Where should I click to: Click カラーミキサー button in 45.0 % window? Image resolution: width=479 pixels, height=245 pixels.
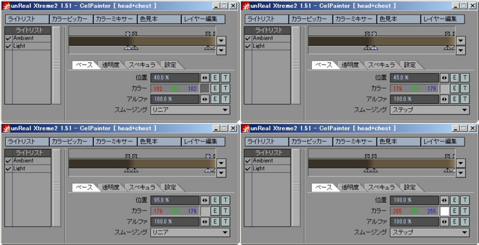coord(354,19)
